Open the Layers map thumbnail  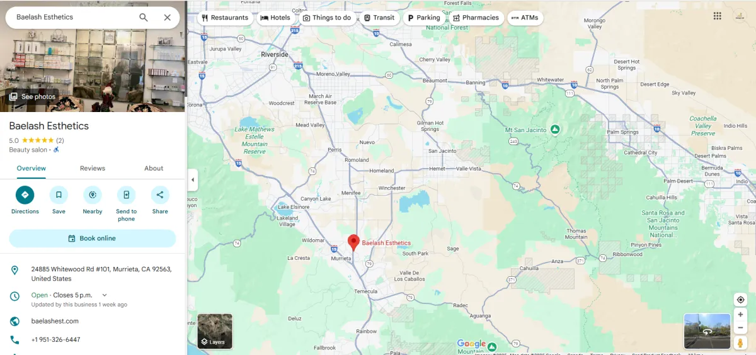coord(215,331)
